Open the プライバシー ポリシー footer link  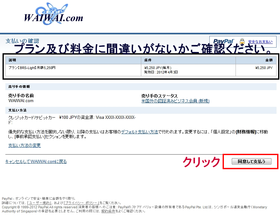coord(81,203)
